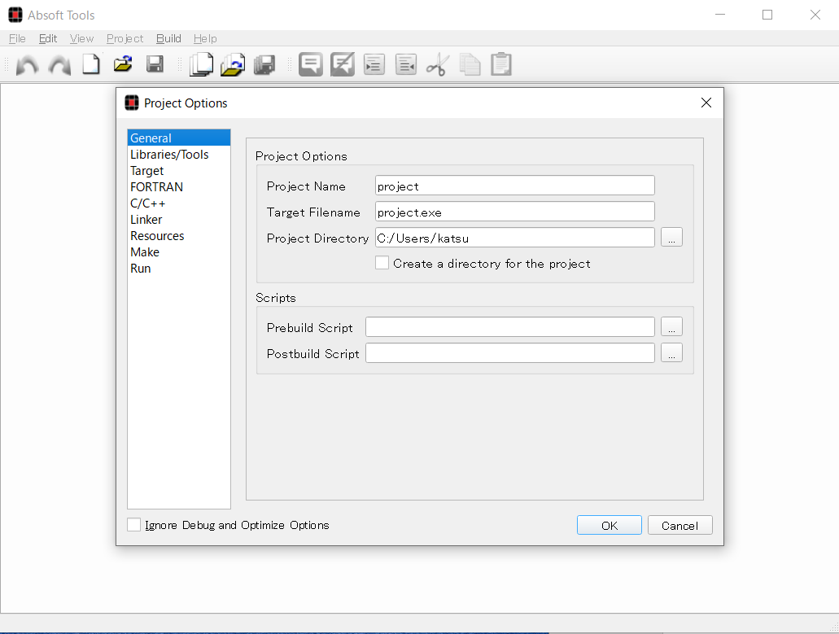The image size is (839, 634).
Task: Browse for a Postbuild Script with the ... button
Action: coord(671,352)
